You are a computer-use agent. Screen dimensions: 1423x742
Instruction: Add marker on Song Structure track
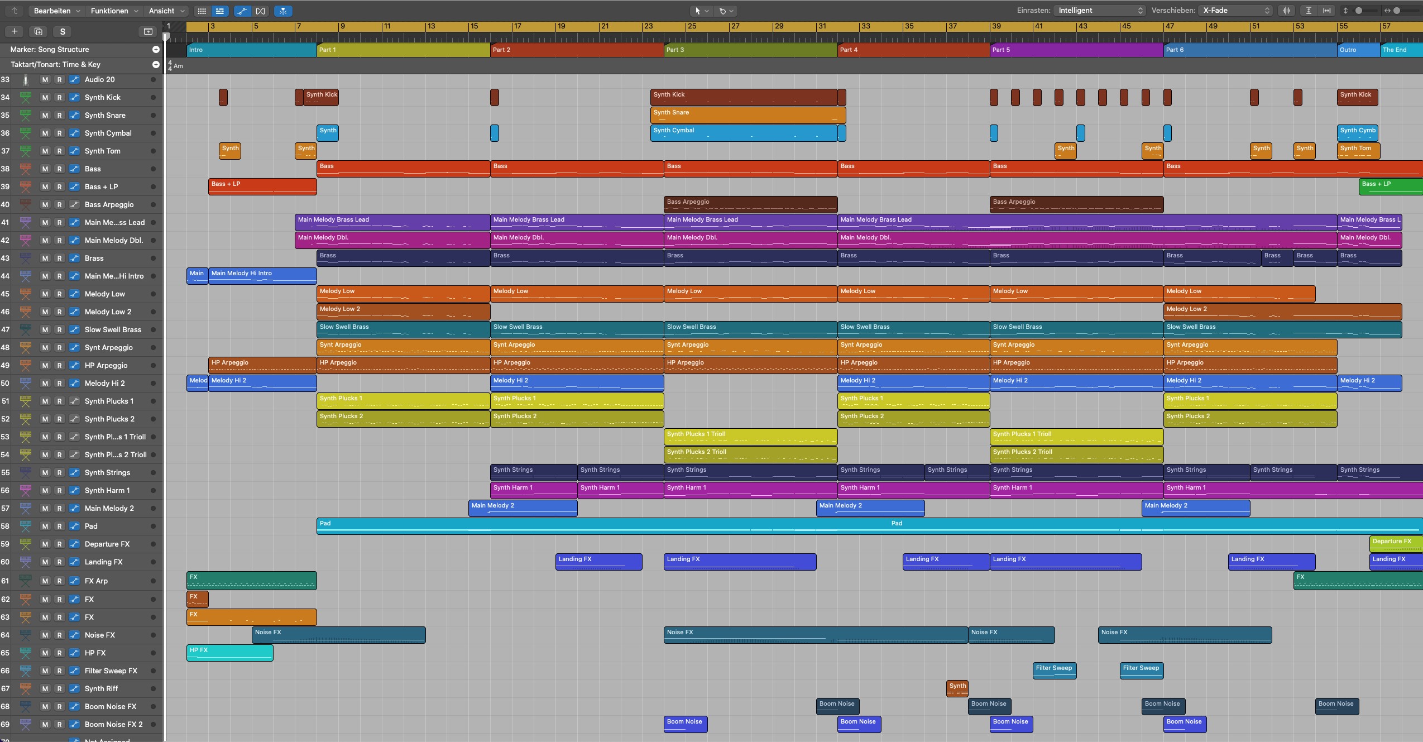point(156,50)
